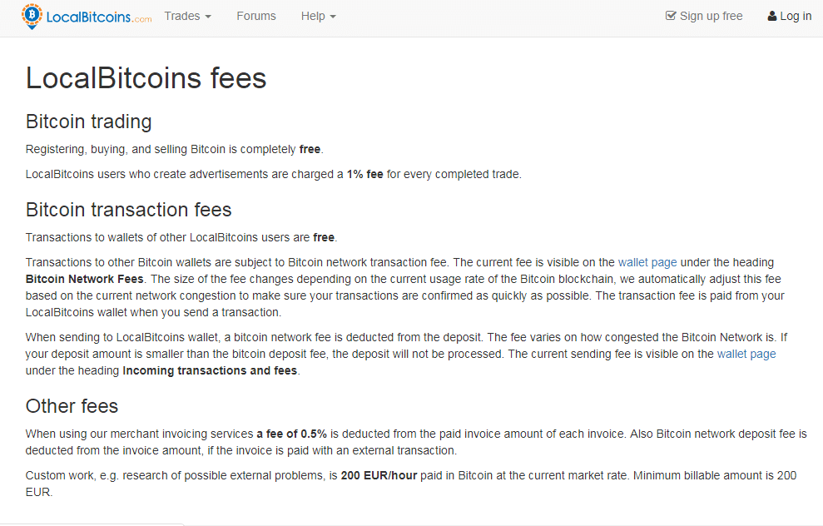Open wallet page link near Incoming transactions
This screenshot has width=823, height=526.
(746, 354)
